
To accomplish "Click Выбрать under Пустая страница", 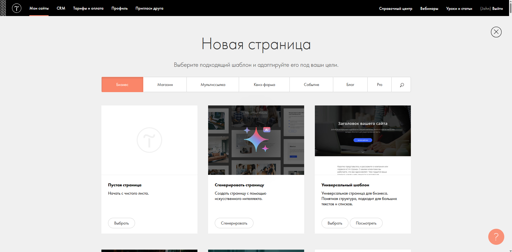I will pos(121,223).
